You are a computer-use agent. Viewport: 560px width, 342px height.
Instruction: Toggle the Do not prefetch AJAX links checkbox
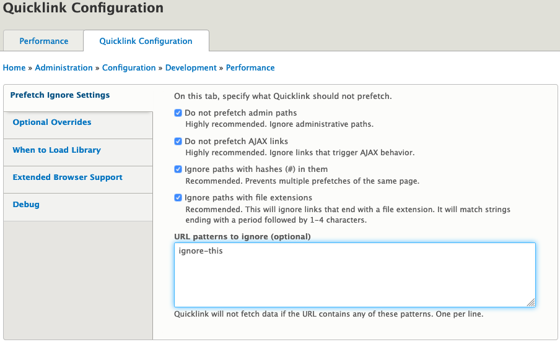coord(178,142)
